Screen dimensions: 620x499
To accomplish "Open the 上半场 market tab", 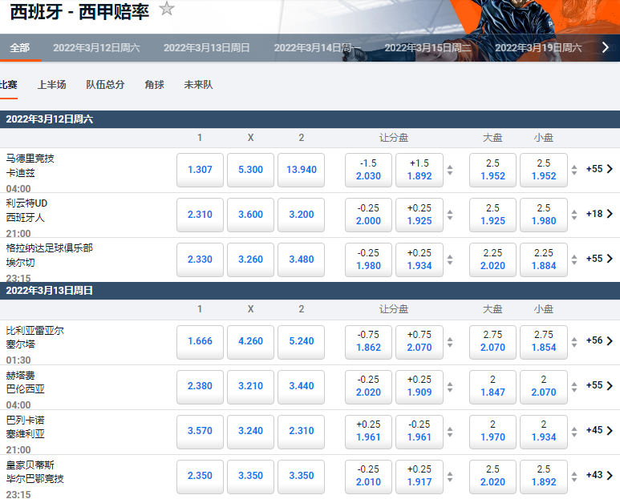I will pos(52,84).
